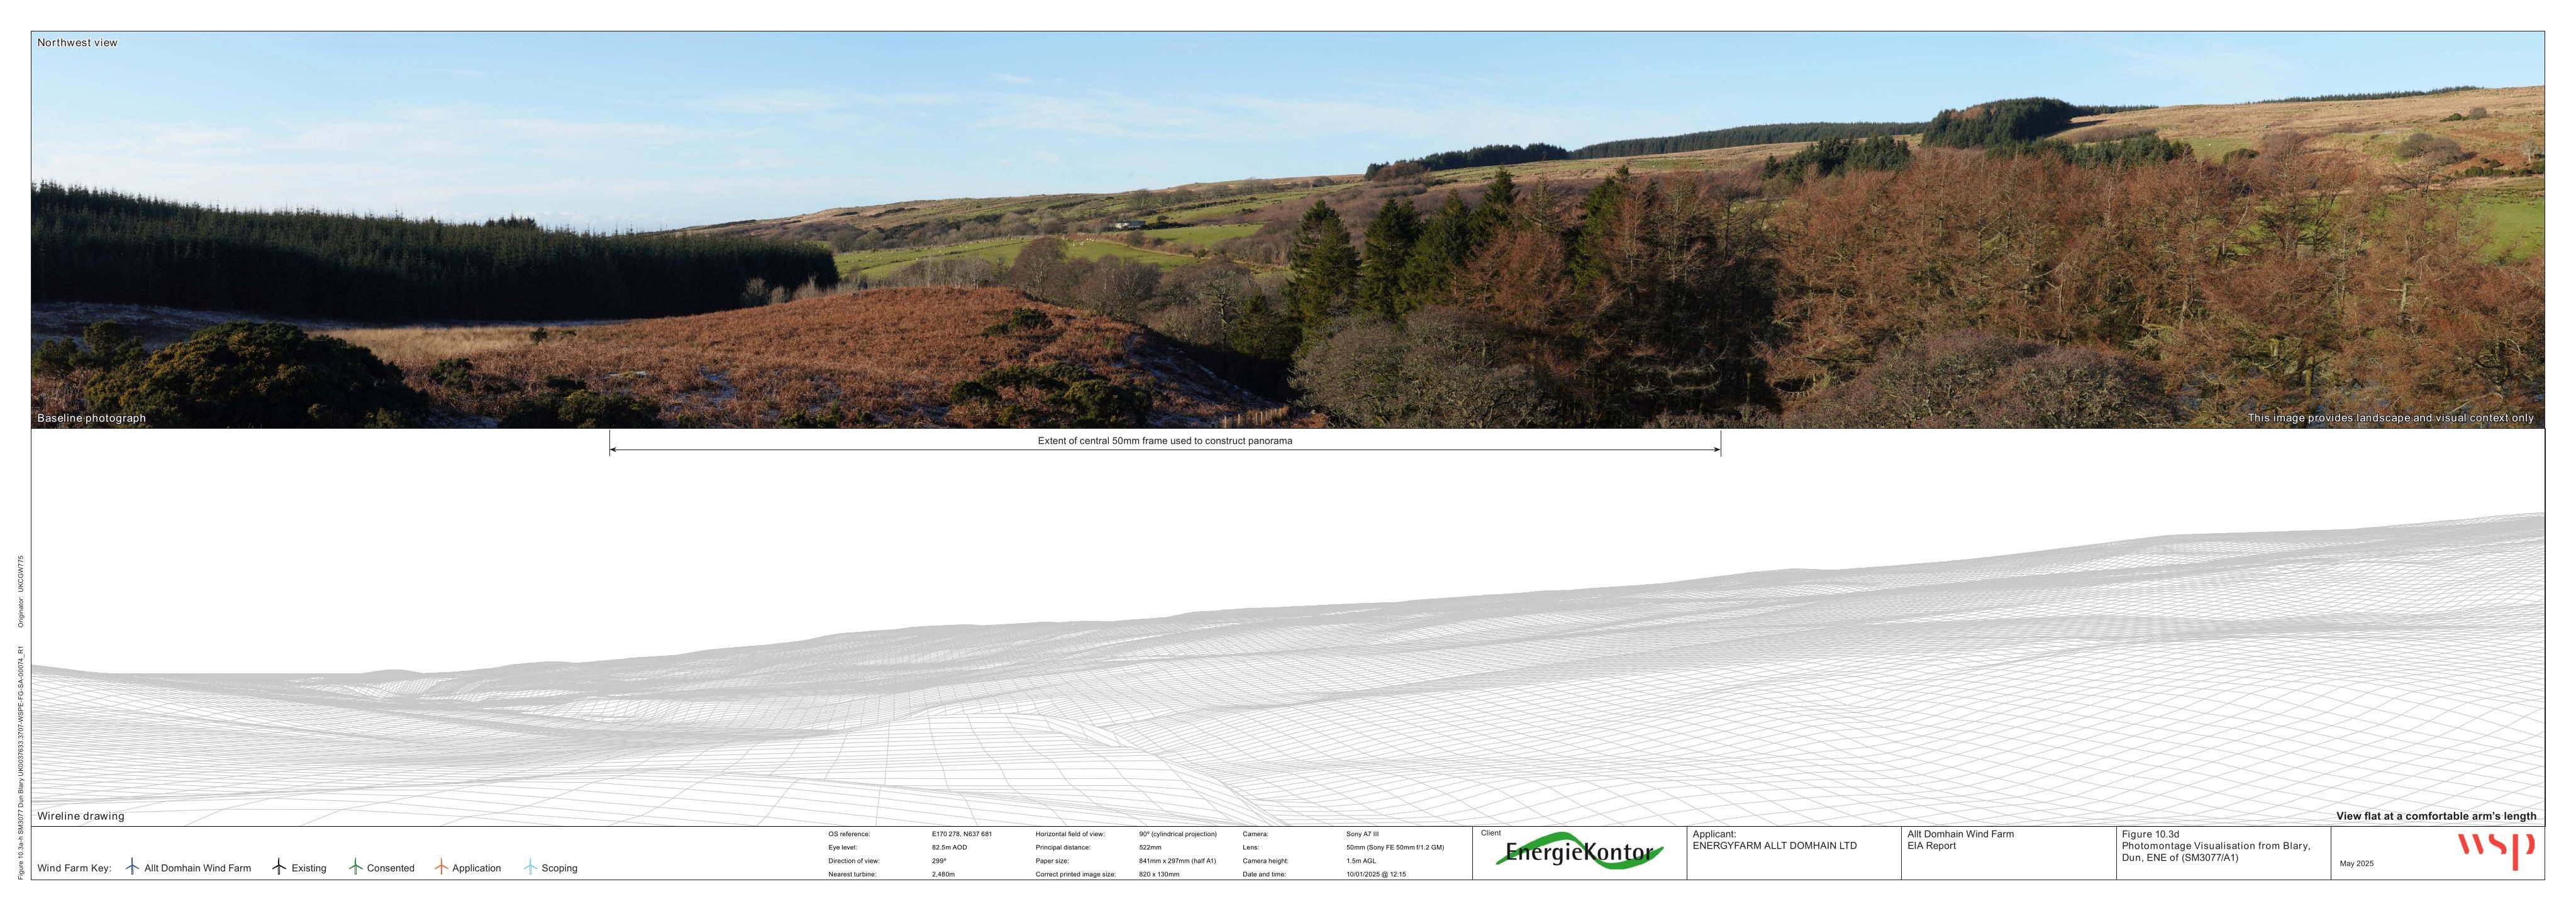
Task: Select the baseline panorama photograph
Action: tap(1288, 230)
